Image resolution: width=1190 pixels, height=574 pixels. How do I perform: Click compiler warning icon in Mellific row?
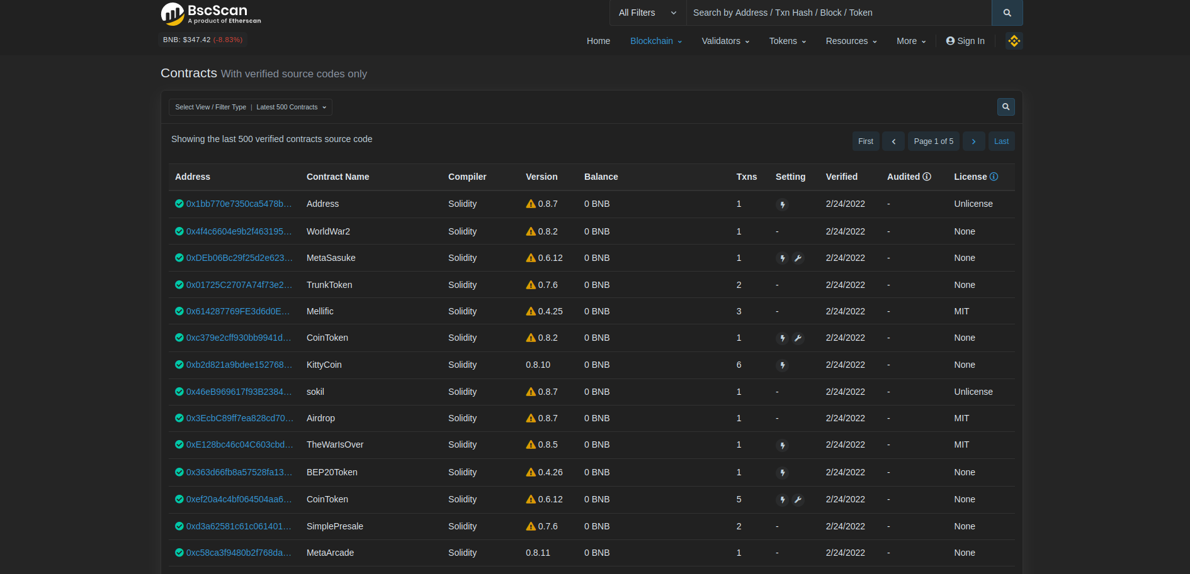pos(531,311)
